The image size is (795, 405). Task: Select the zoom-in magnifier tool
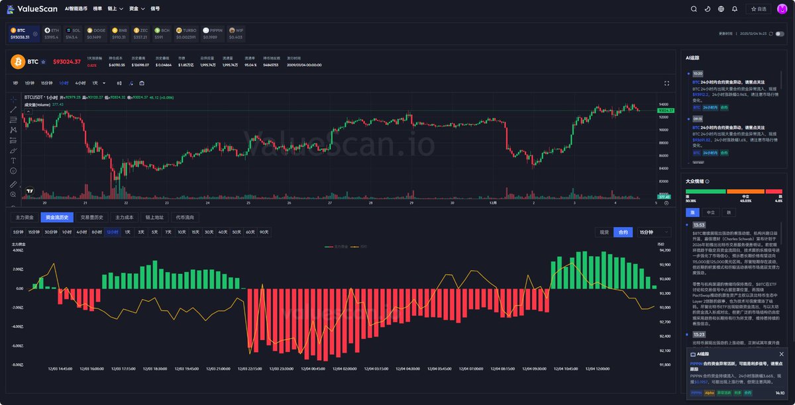13,195
